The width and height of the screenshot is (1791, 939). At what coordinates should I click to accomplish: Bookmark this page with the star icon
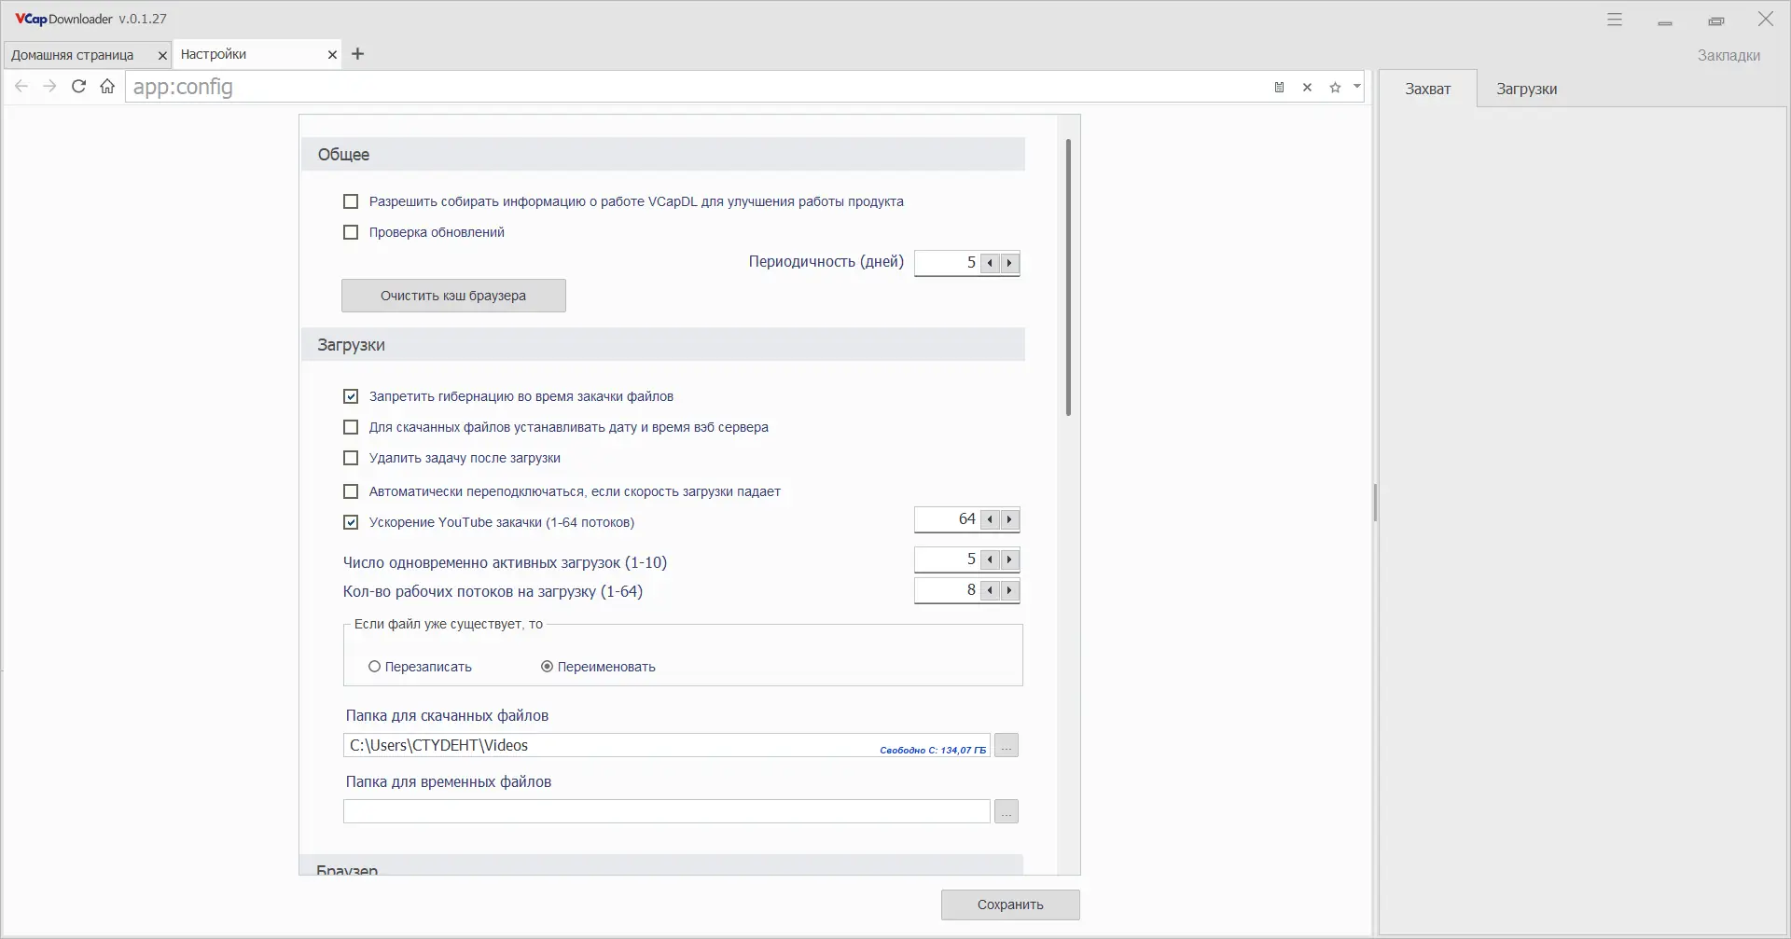pos(1335,87)
